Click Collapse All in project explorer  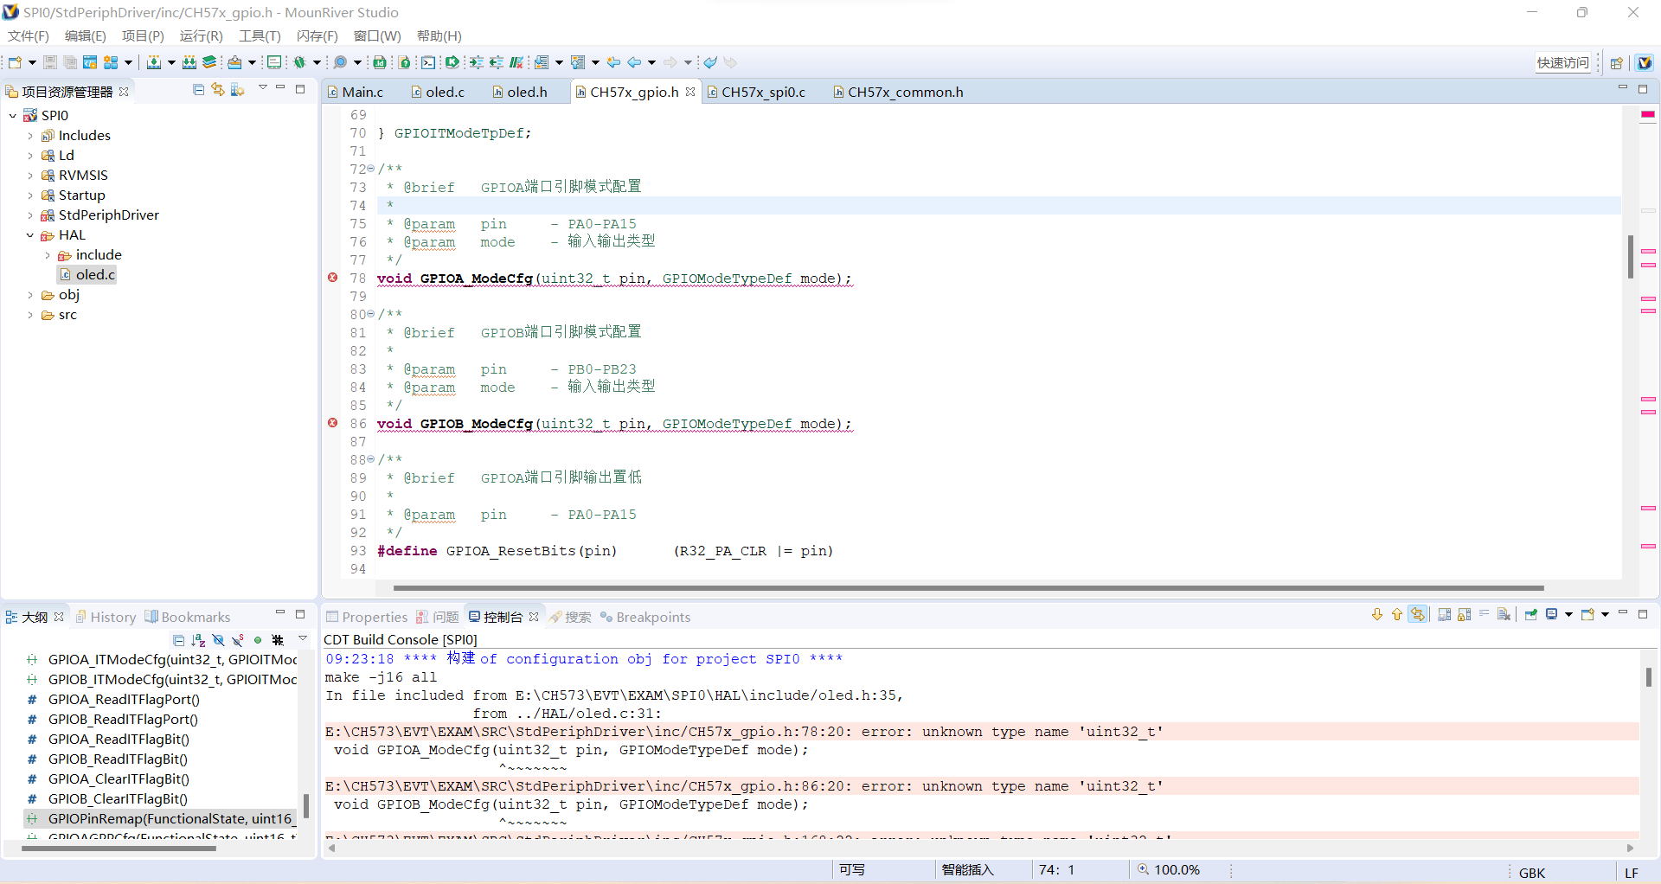click(198, 90)
